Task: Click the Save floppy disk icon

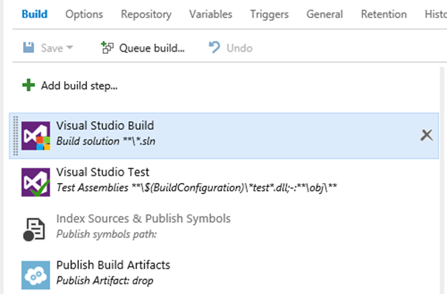Action: point(29,47)
